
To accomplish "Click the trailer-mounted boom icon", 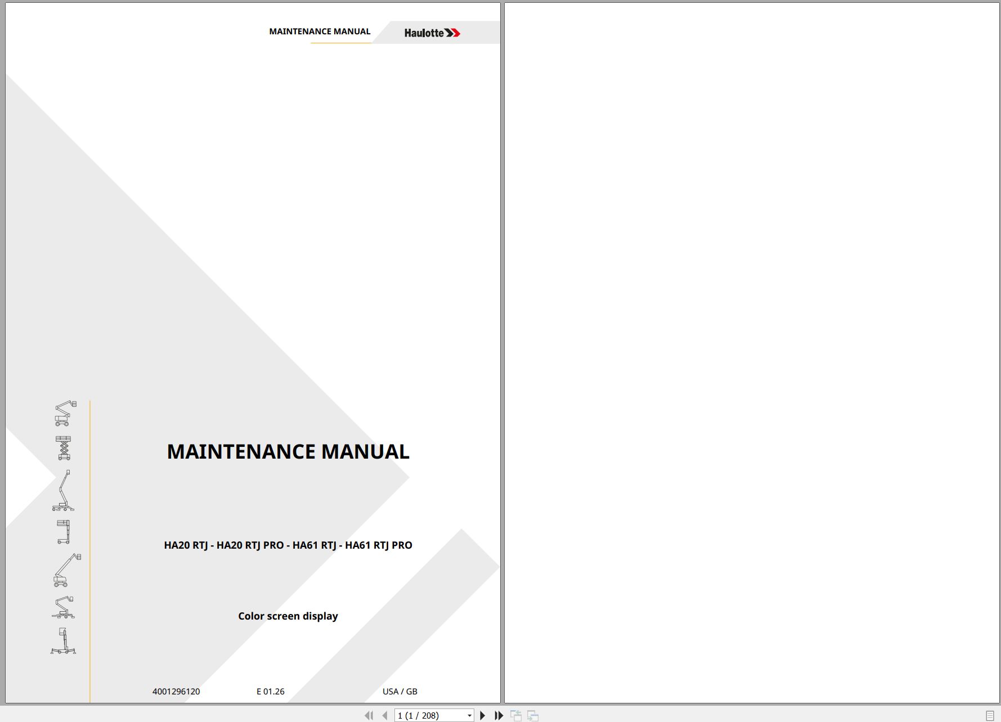I will [64, 607].
